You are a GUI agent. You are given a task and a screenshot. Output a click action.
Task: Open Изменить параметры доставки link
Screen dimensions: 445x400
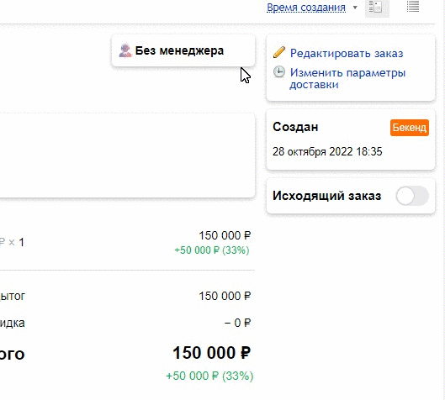point(347,78)
